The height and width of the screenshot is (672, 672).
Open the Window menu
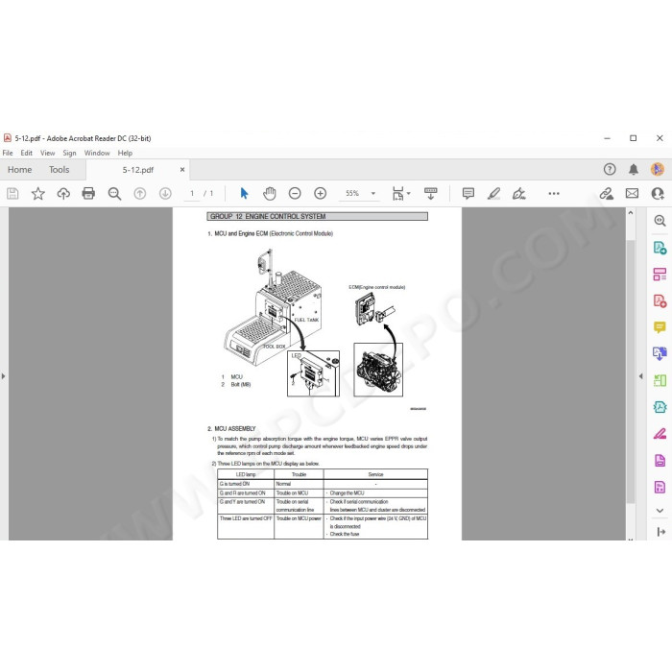click(x=97, y=153)
